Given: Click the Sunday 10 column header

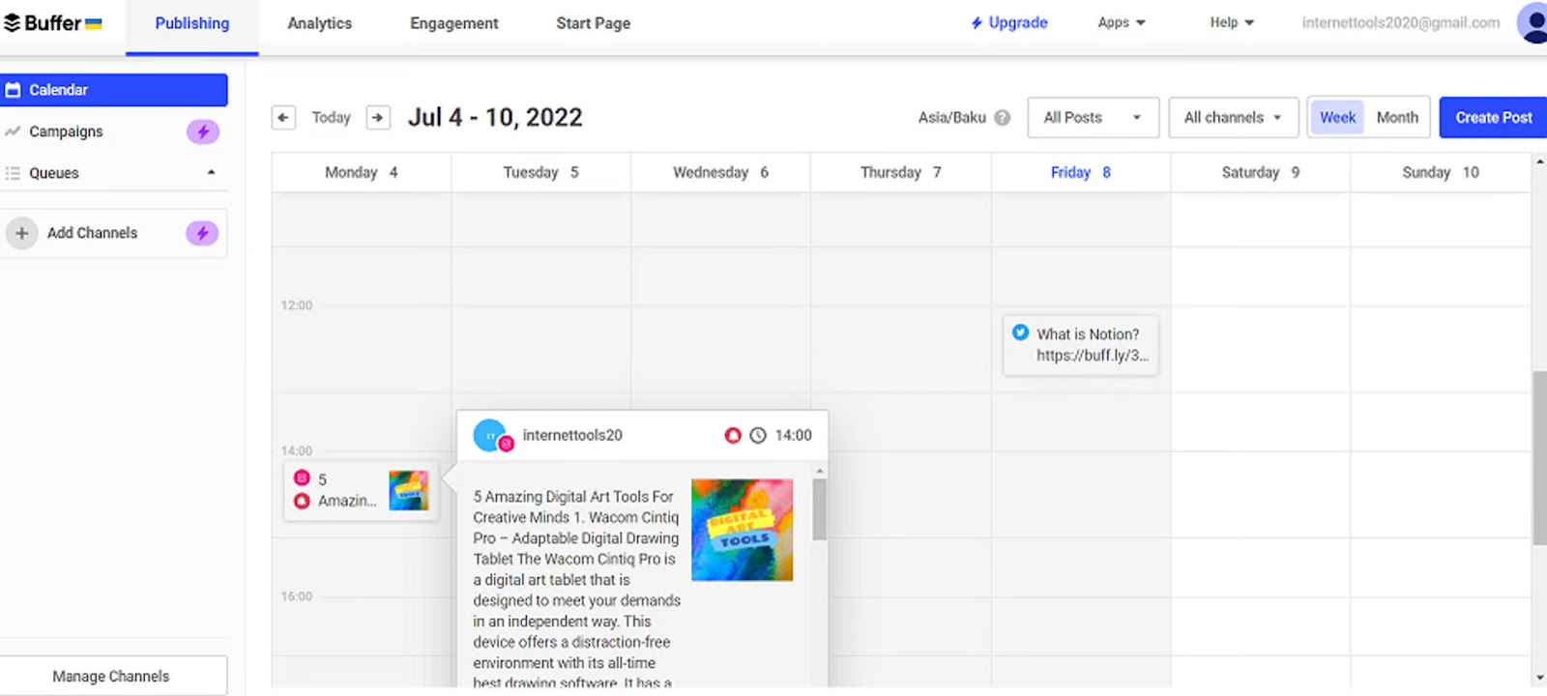Looking at the screenshot, I should 1440,172.
